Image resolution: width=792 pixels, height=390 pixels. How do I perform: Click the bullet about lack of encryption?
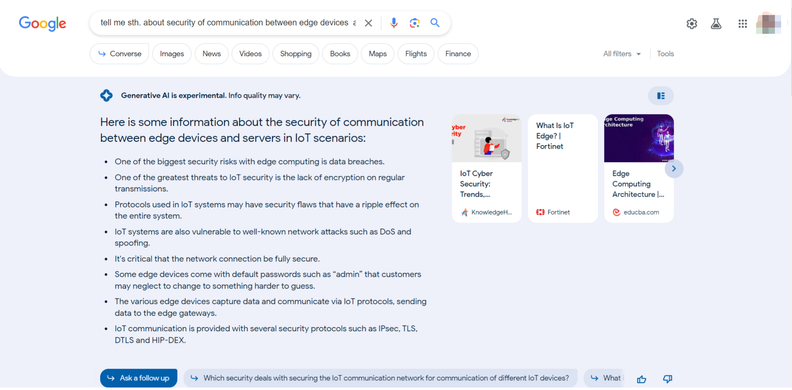260,183
